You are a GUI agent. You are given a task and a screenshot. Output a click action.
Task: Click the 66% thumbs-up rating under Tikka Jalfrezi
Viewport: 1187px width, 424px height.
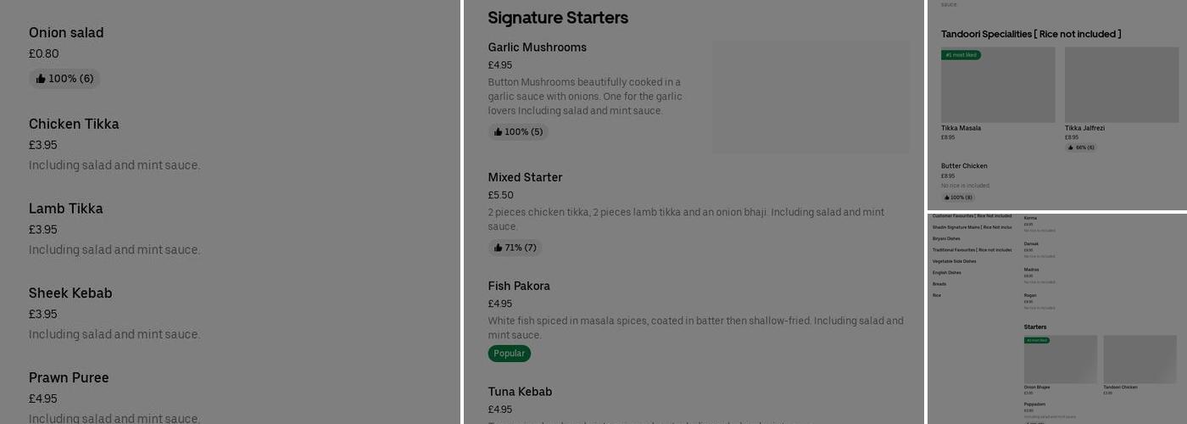1080,148
